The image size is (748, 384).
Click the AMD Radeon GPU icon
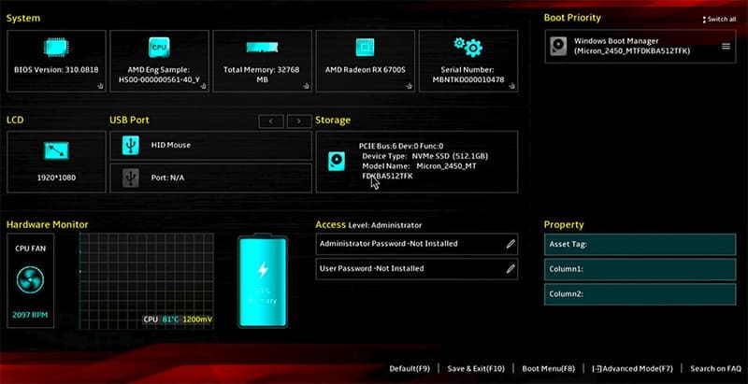365,47
